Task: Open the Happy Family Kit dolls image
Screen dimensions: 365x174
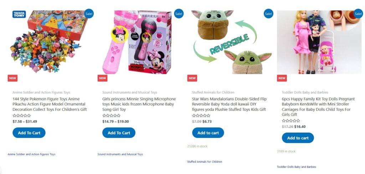Action: pyautogui.click(x=319, y=42)
